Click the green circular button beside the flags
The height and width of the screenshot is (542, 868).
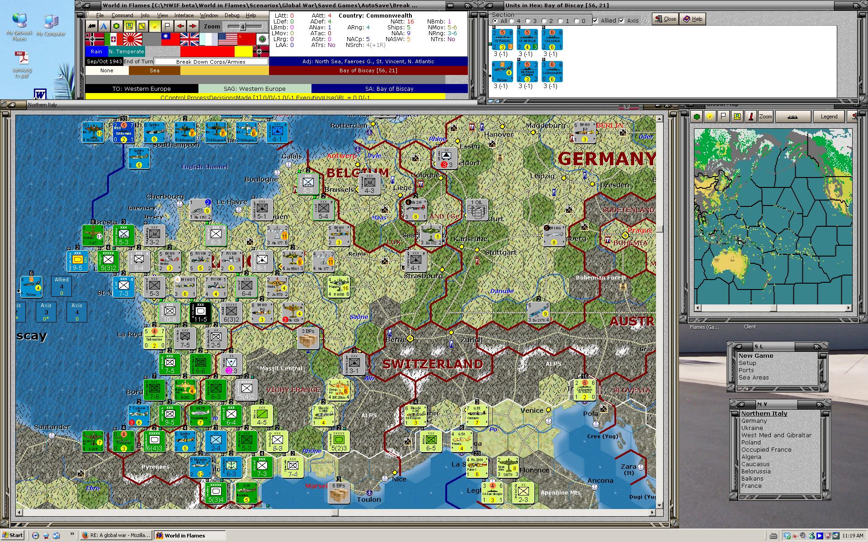[262, 40]
